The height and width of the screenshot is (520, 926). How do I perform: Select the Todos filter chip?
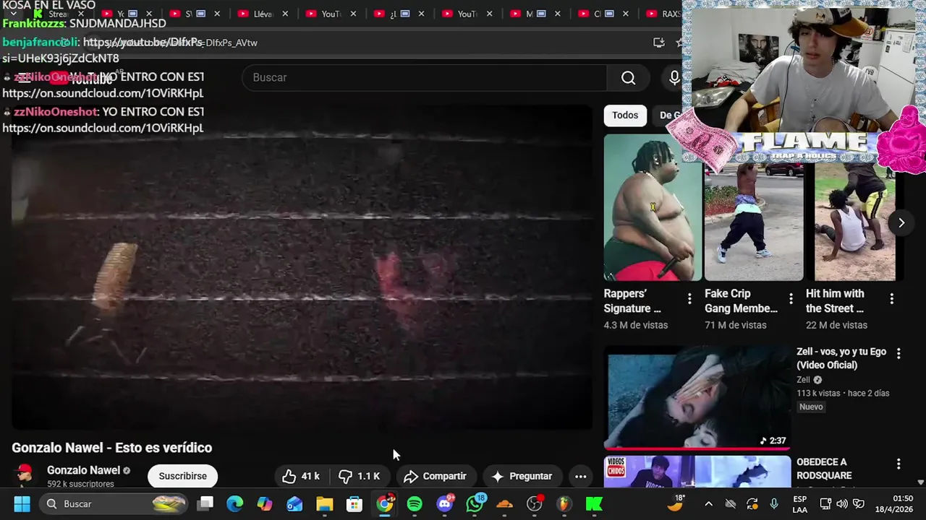[x=625, y=115]
